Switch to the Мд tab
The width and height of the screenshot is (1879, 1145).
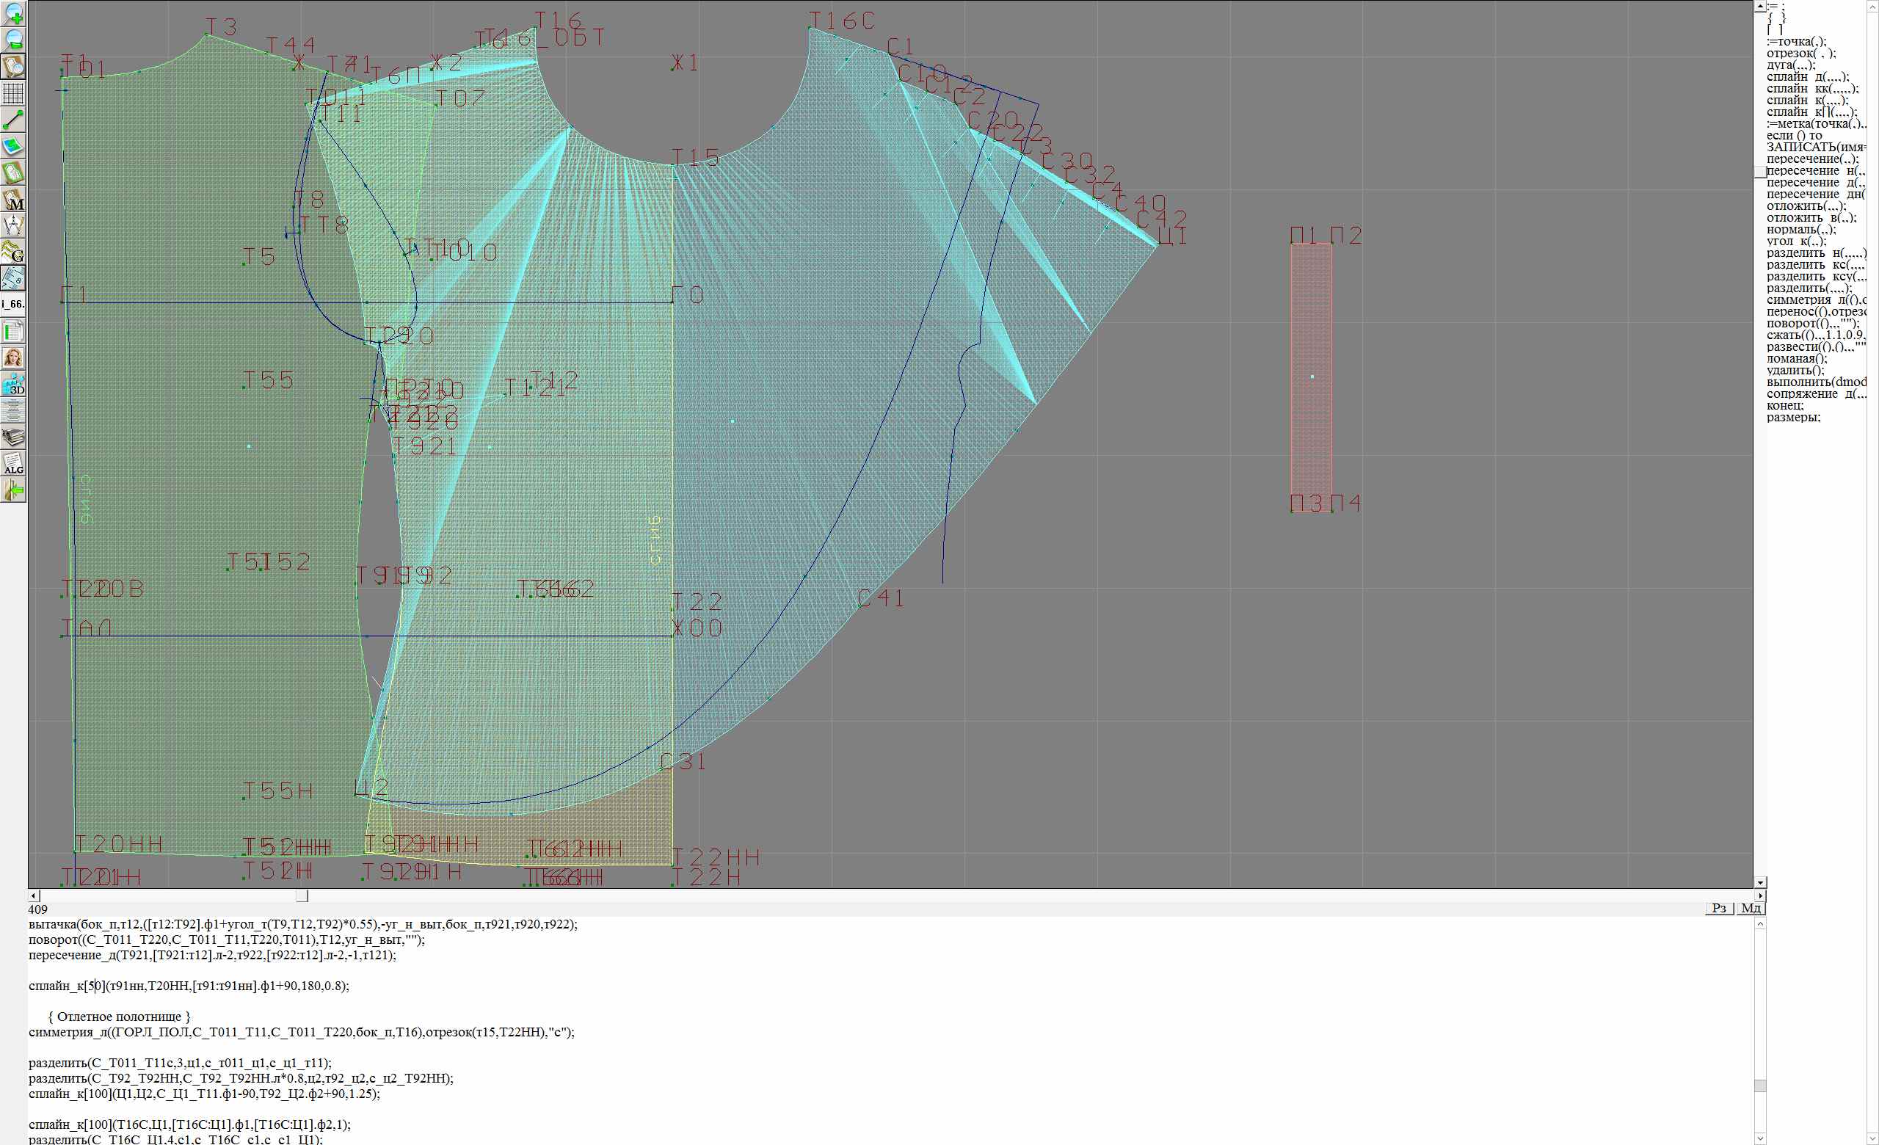(x=1751, y=908)
